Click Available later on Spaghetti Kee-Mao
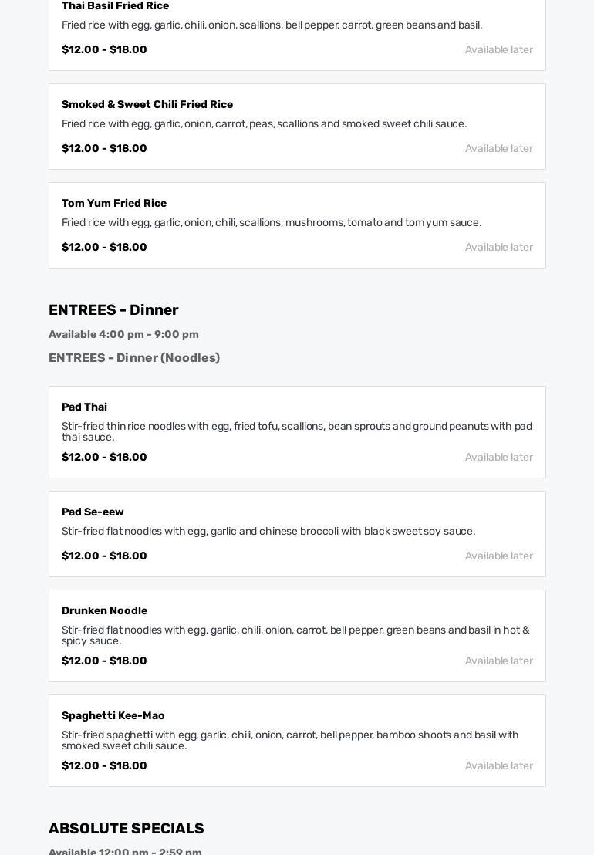Image resolution: width=594 pixels, height=855 pixels. pos(498,765)
